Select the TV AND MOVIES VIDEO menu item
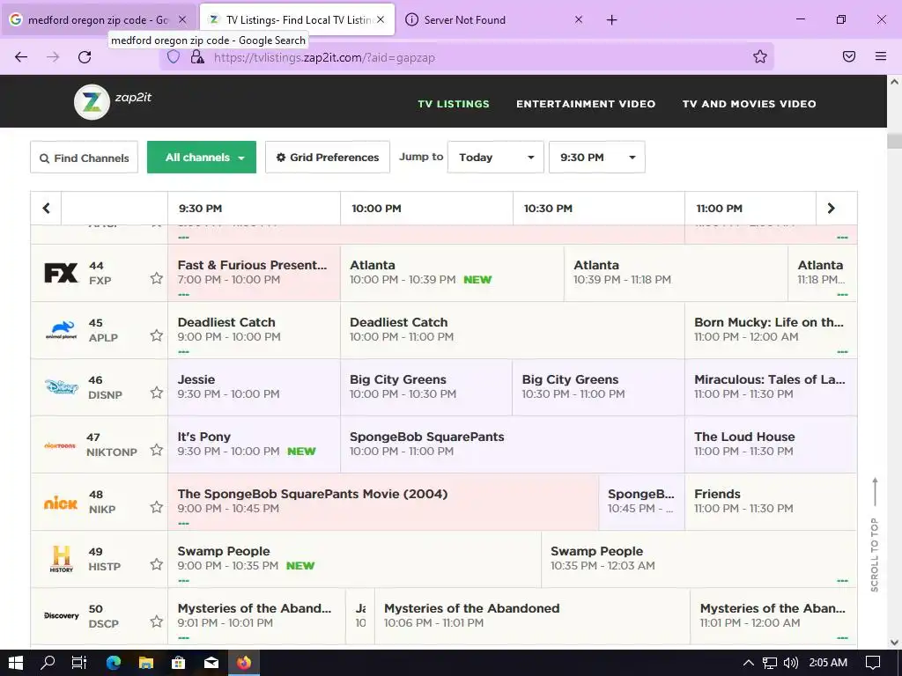Image resolution: width=902 pixels, height=676 pixels. coord(749,104)
